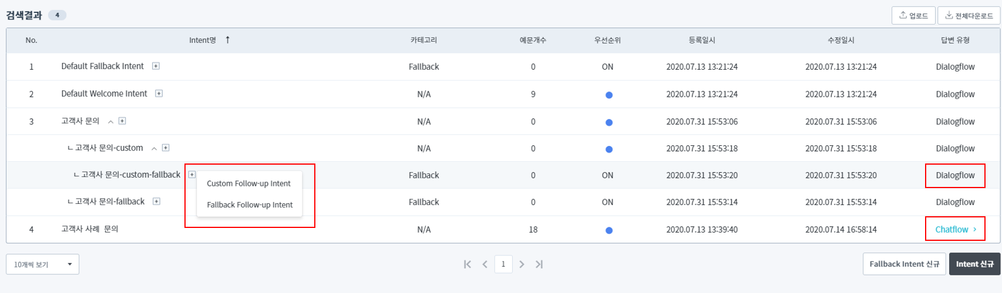The height and width of the screenshot is (293, 1002).
Task: Select Fallback Follow-up Intent menu option
Action: point(250,205)
